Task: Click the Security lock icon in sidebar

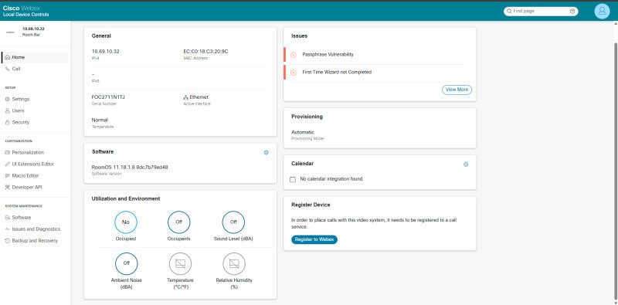Action: click(x=7, y=123)
